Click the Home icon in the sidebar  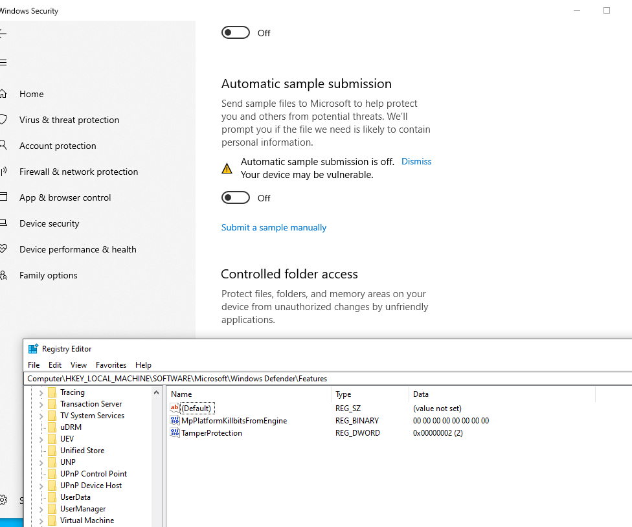(x=3, y=94)
